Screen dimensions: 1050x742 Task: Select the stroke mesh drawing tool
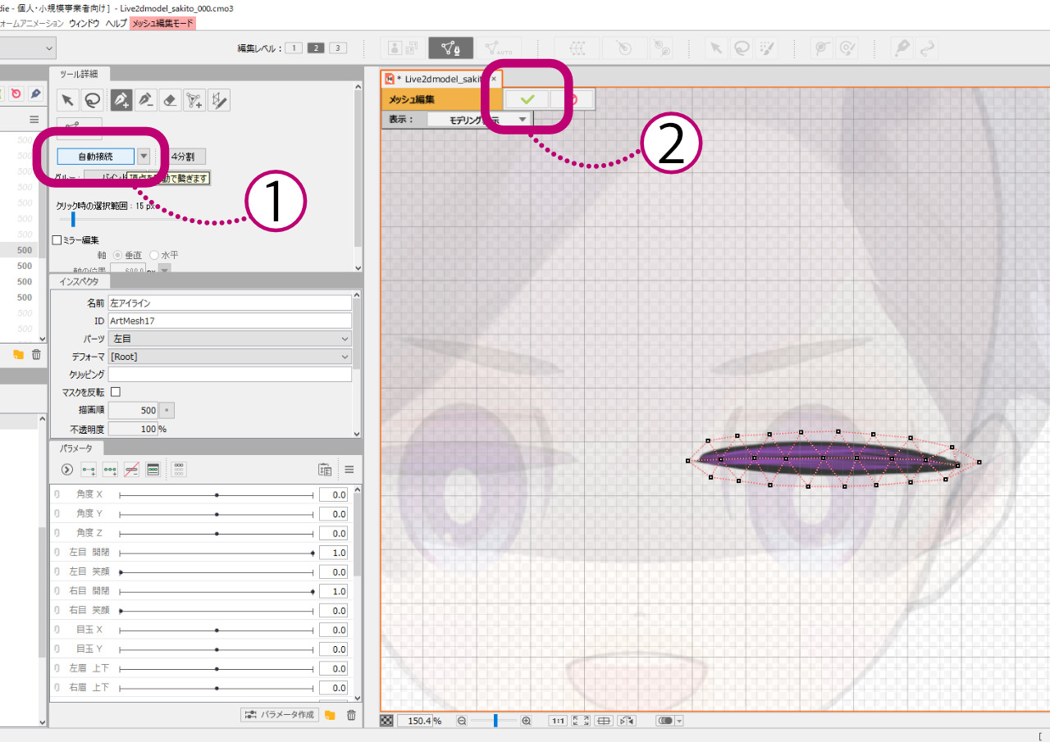(x=219, y=100)
